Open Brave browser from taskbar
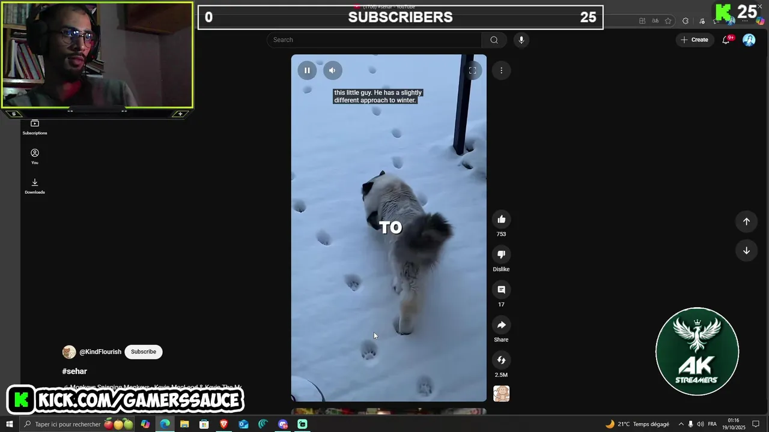 [x=224, y=424]
